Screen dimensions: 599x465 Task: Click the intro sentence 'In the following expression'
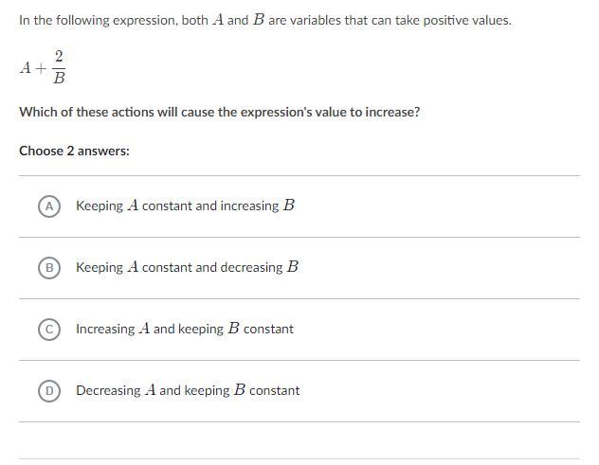click(x=265, y=20)
